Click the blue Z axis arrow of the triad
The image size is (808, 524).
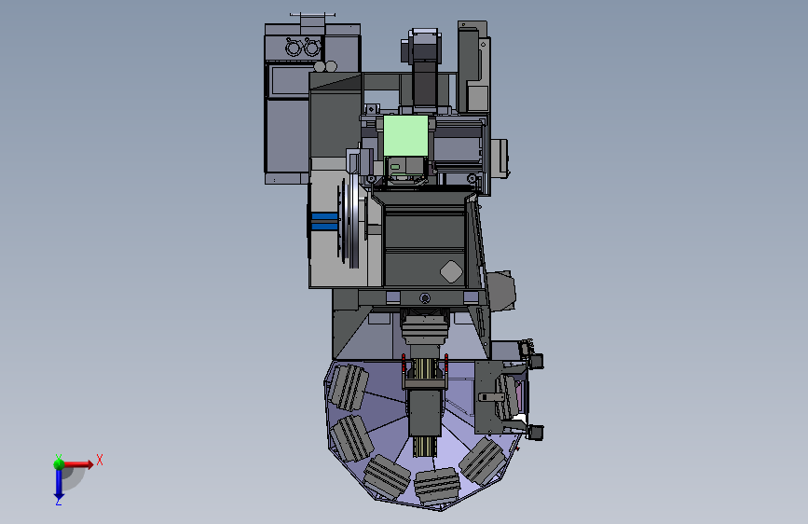pos(59,485)
